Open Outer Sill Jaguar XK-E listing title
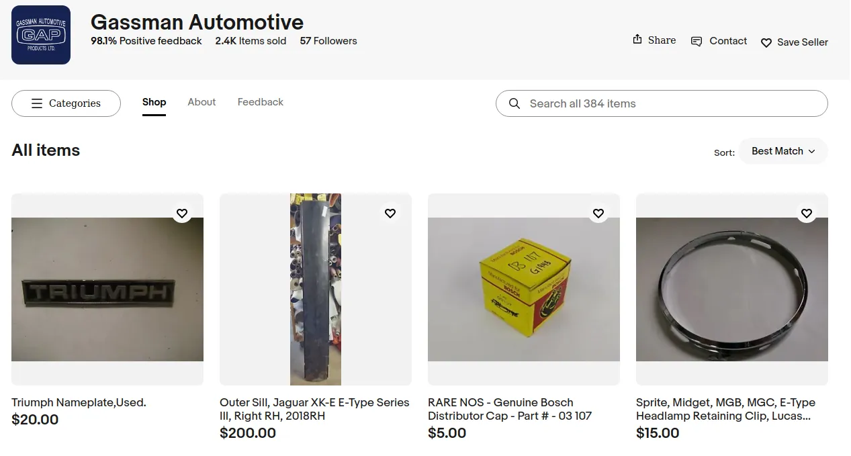The width and height of the screenshot is (851, 456). click(314, 410)
